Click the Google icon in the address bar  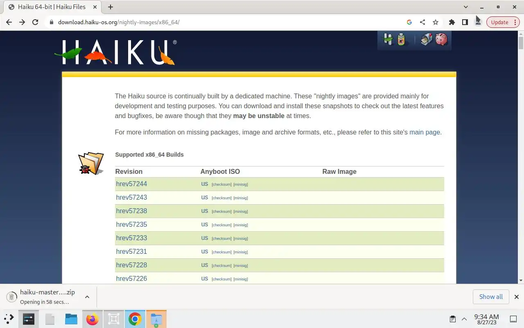(x=409, y=22)
